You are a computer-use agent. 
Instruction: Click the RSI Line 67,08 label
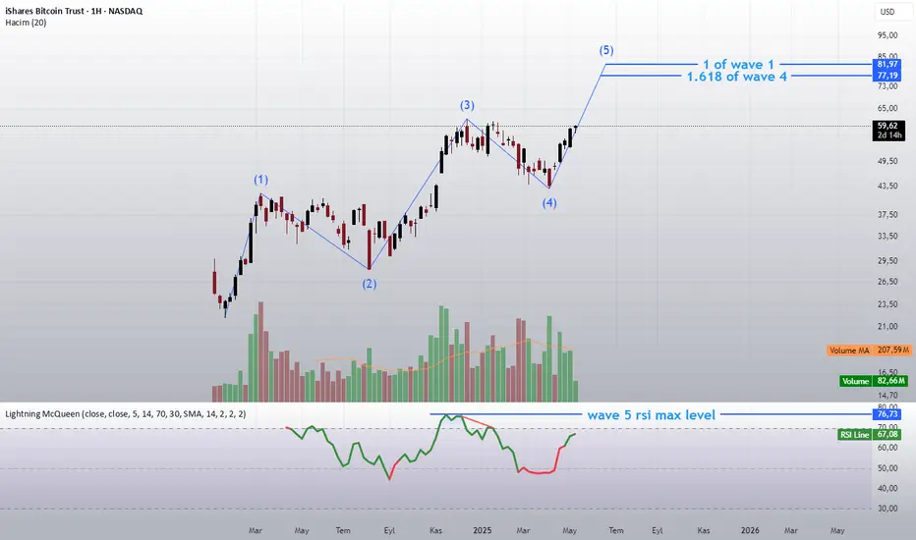870,434
